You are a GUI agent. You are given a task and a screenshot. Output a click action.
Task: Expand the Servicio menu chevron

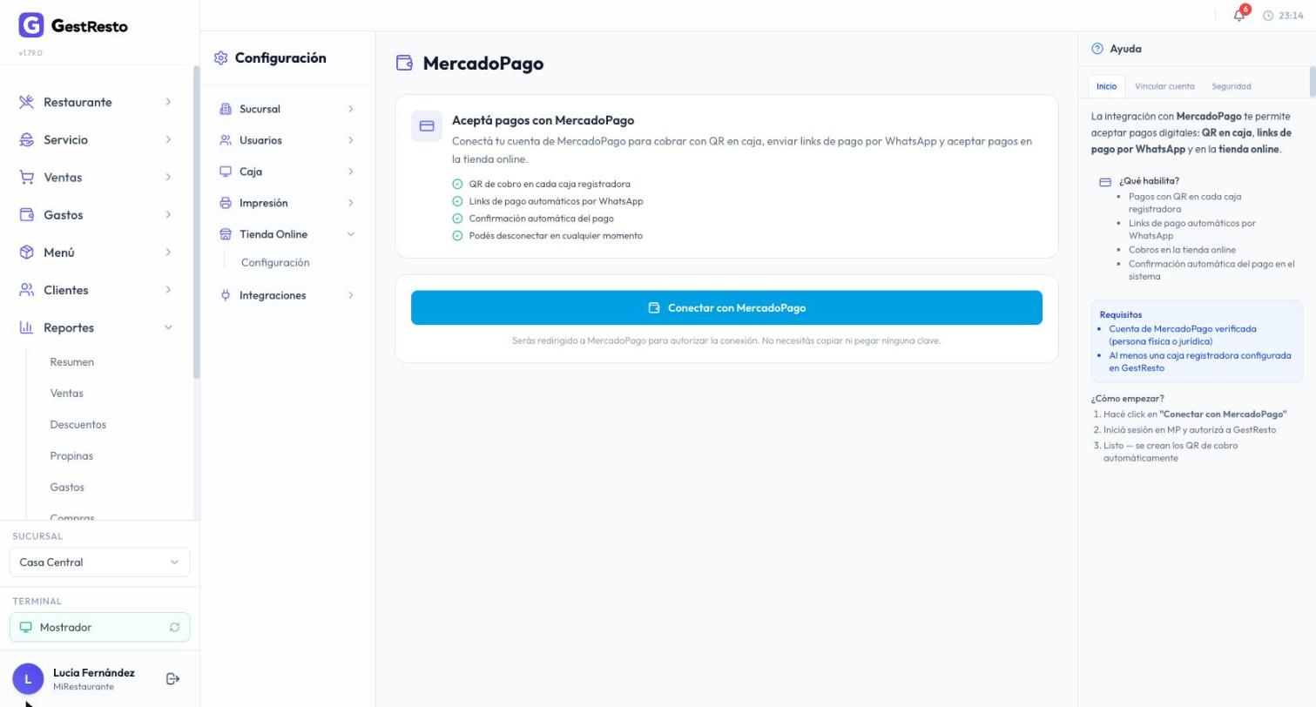168,139
